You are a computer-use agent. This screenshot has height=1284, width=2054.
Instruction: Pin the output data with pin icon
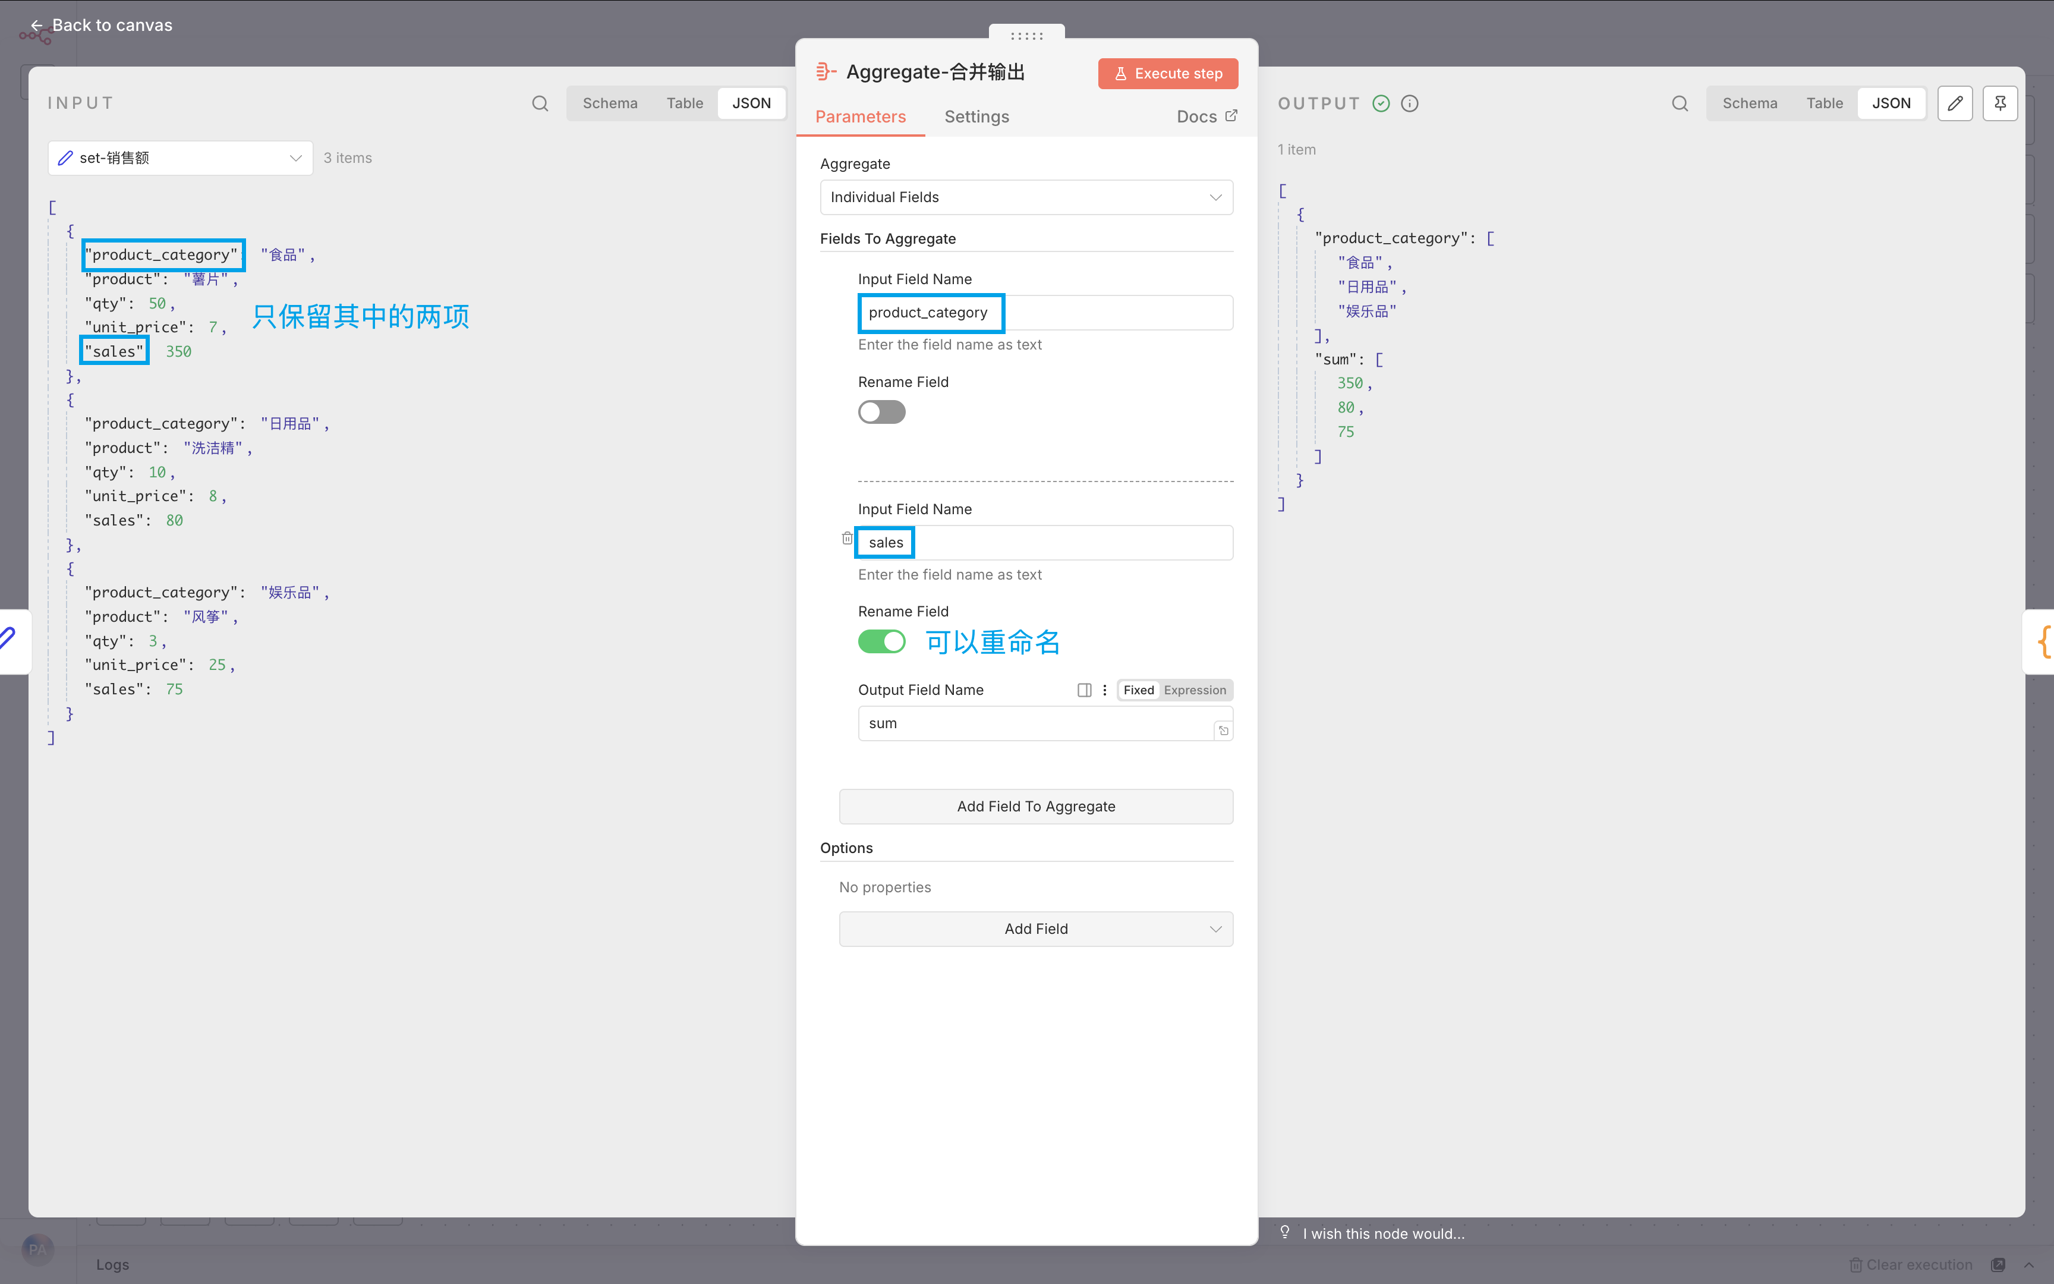(2000, 103)
